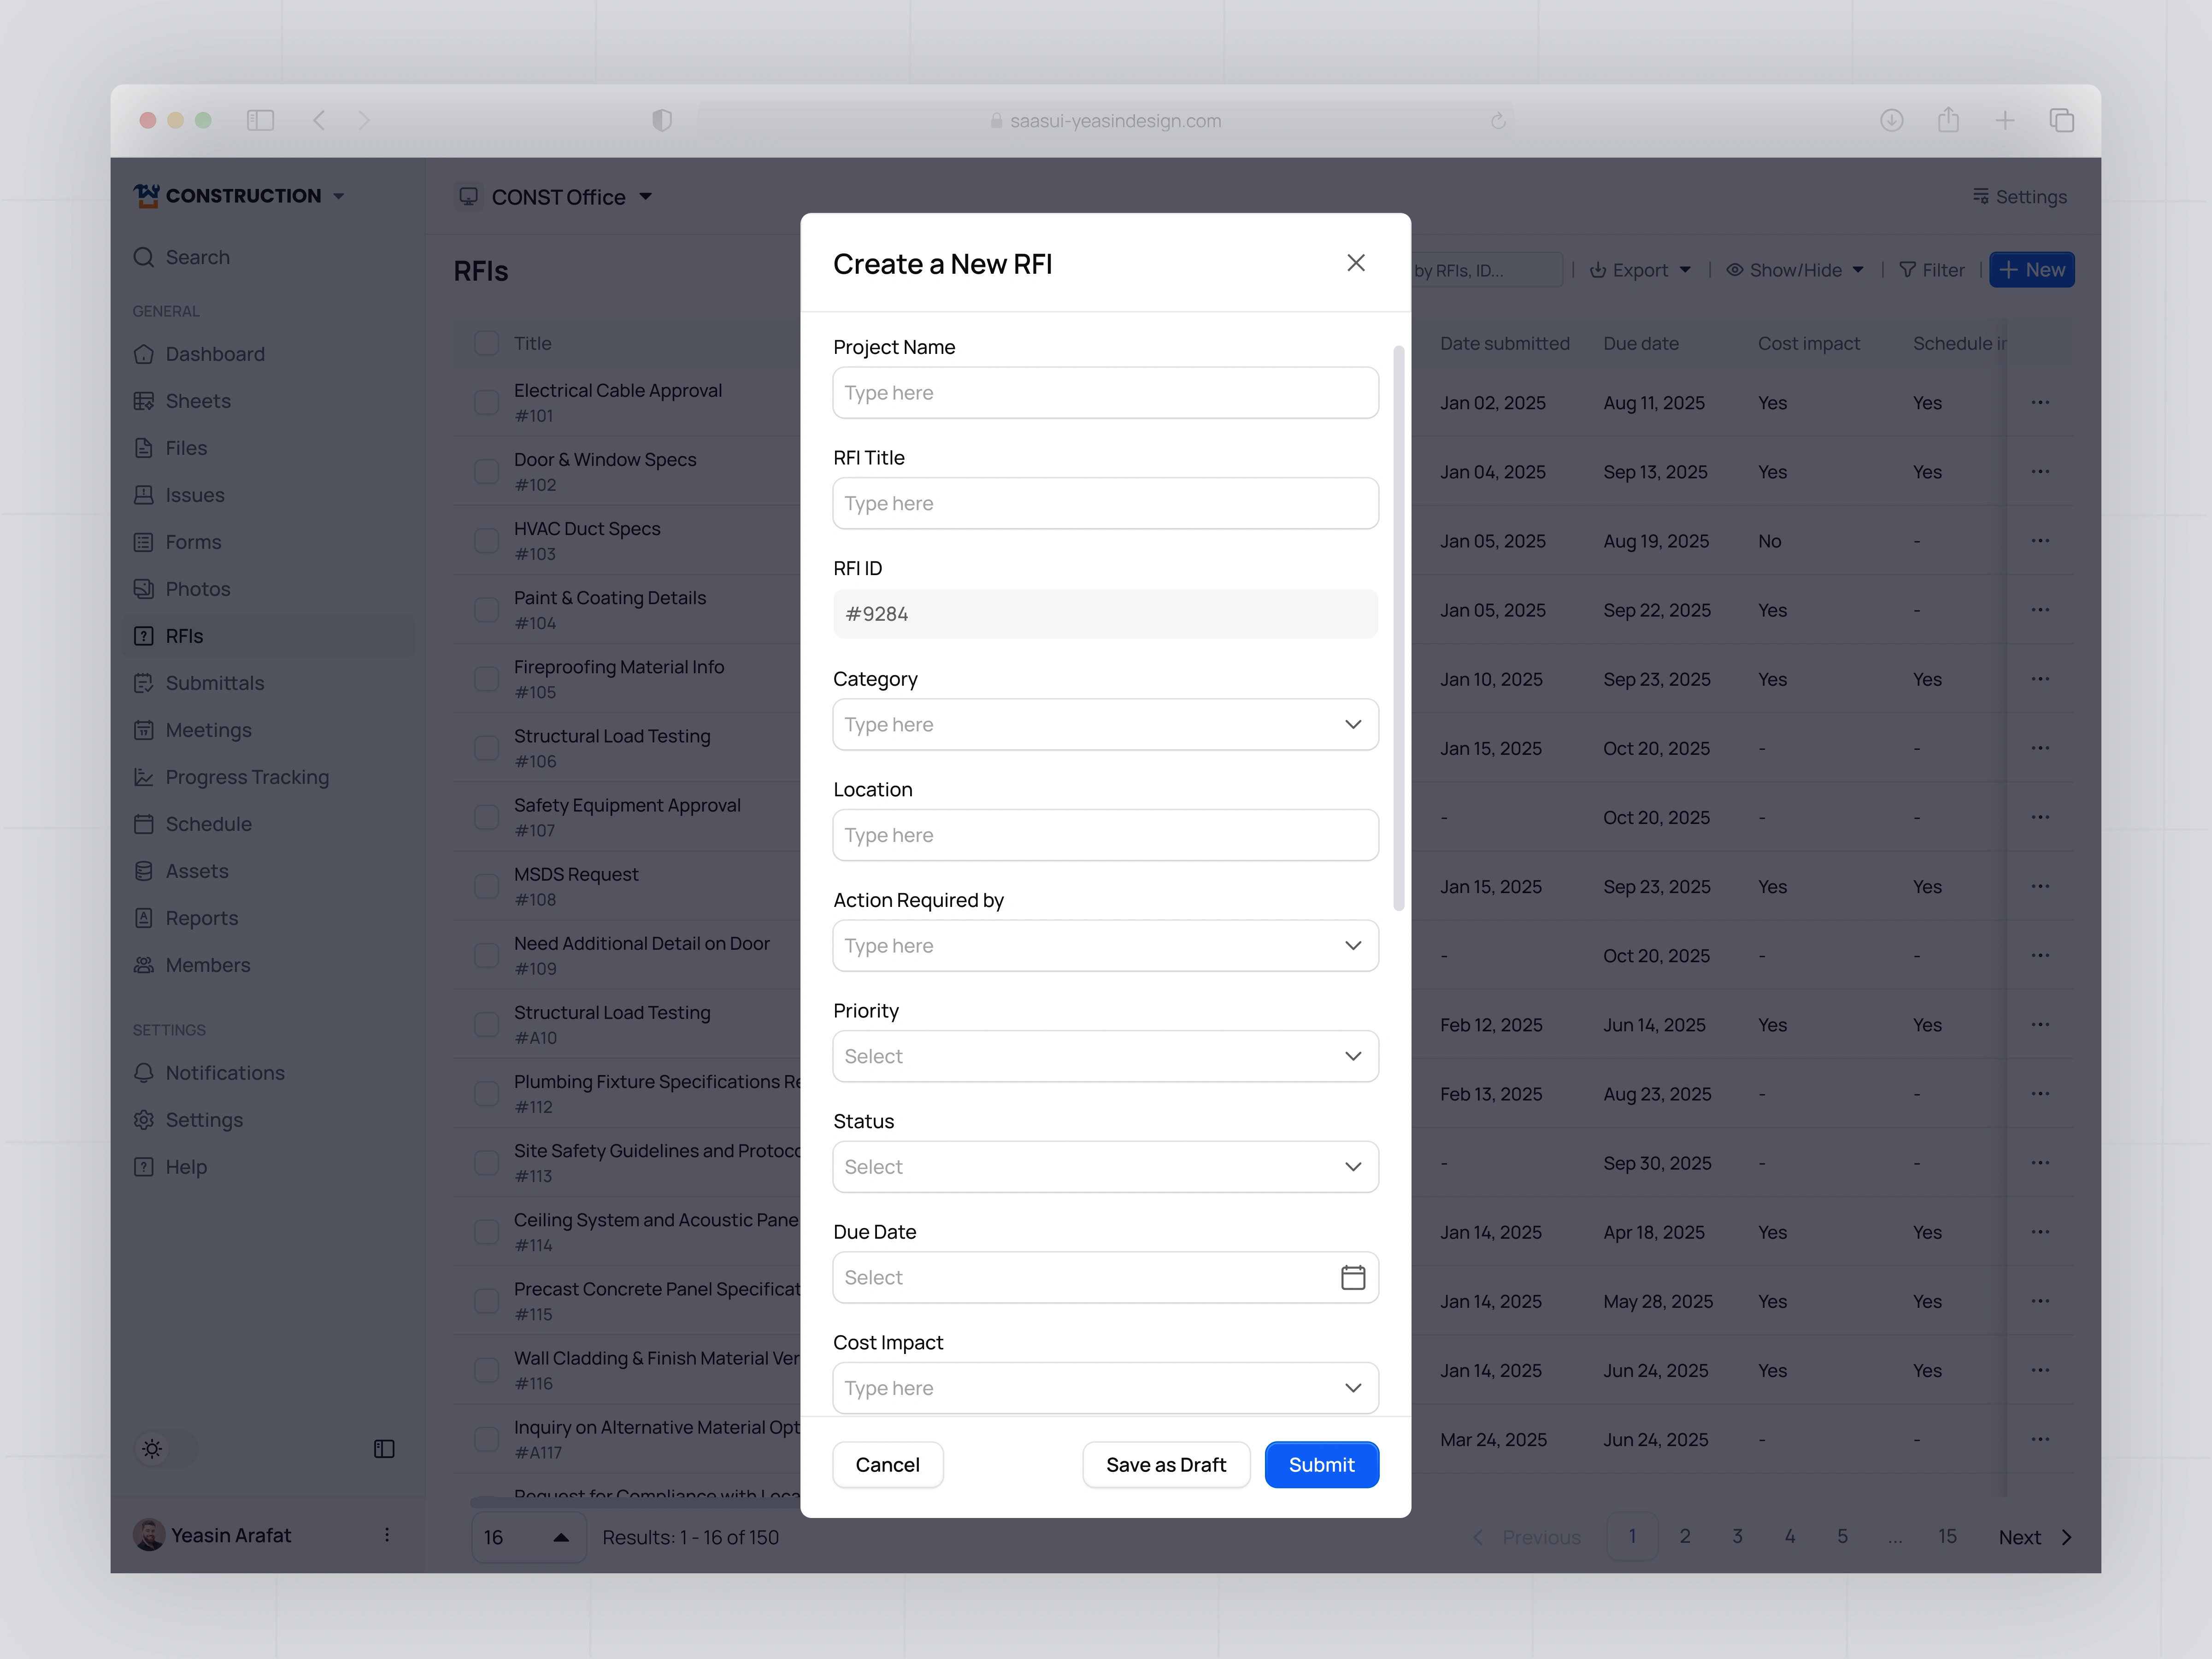Change rows per page from 16

[x=528, y=1537]
